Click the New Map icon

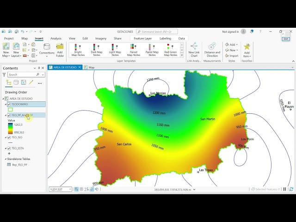pos(6,46)
